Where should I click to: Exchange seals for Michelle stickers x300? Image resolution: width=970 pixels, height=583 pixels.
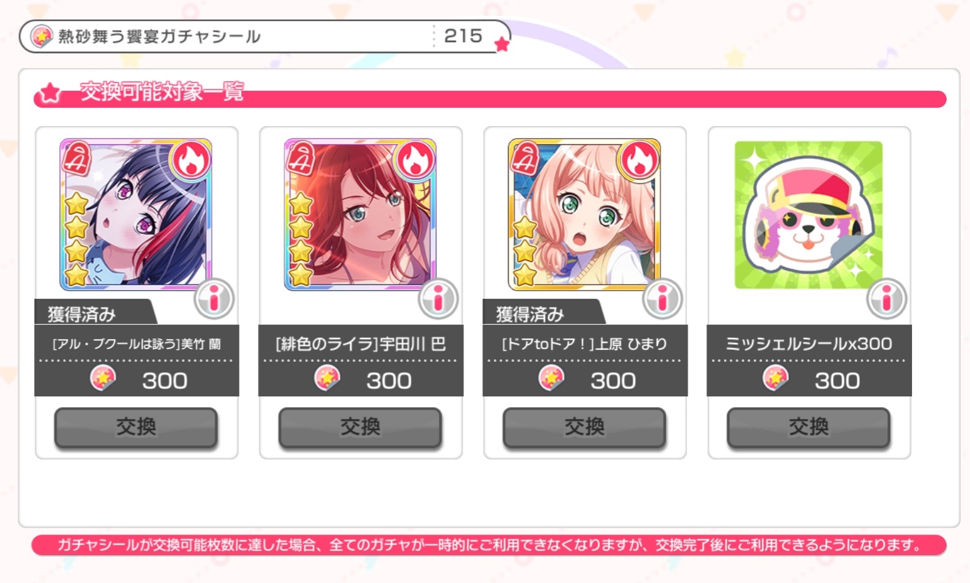point(809,427)
